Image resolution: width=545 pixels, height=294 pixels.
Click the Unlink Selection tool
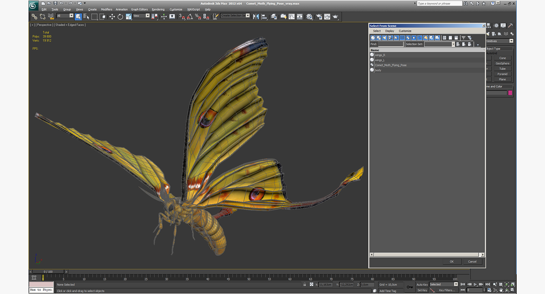click(43, 17)
